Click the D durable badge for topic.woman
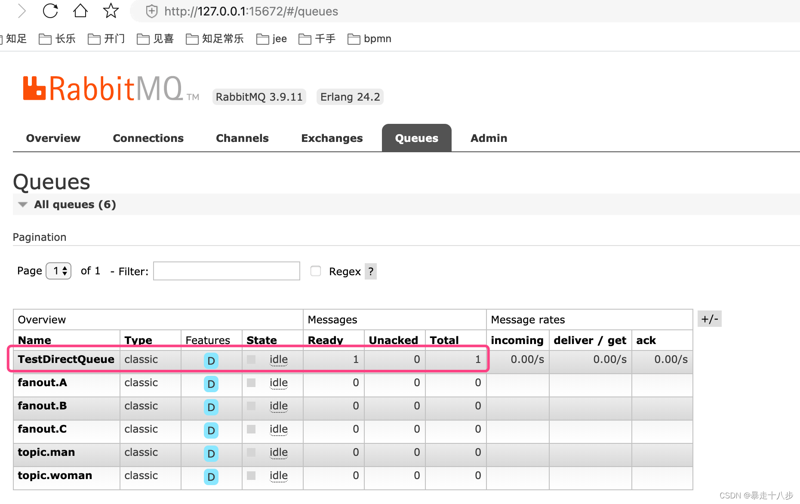This screenshot has height=504, width=800. tap(211, 476)
